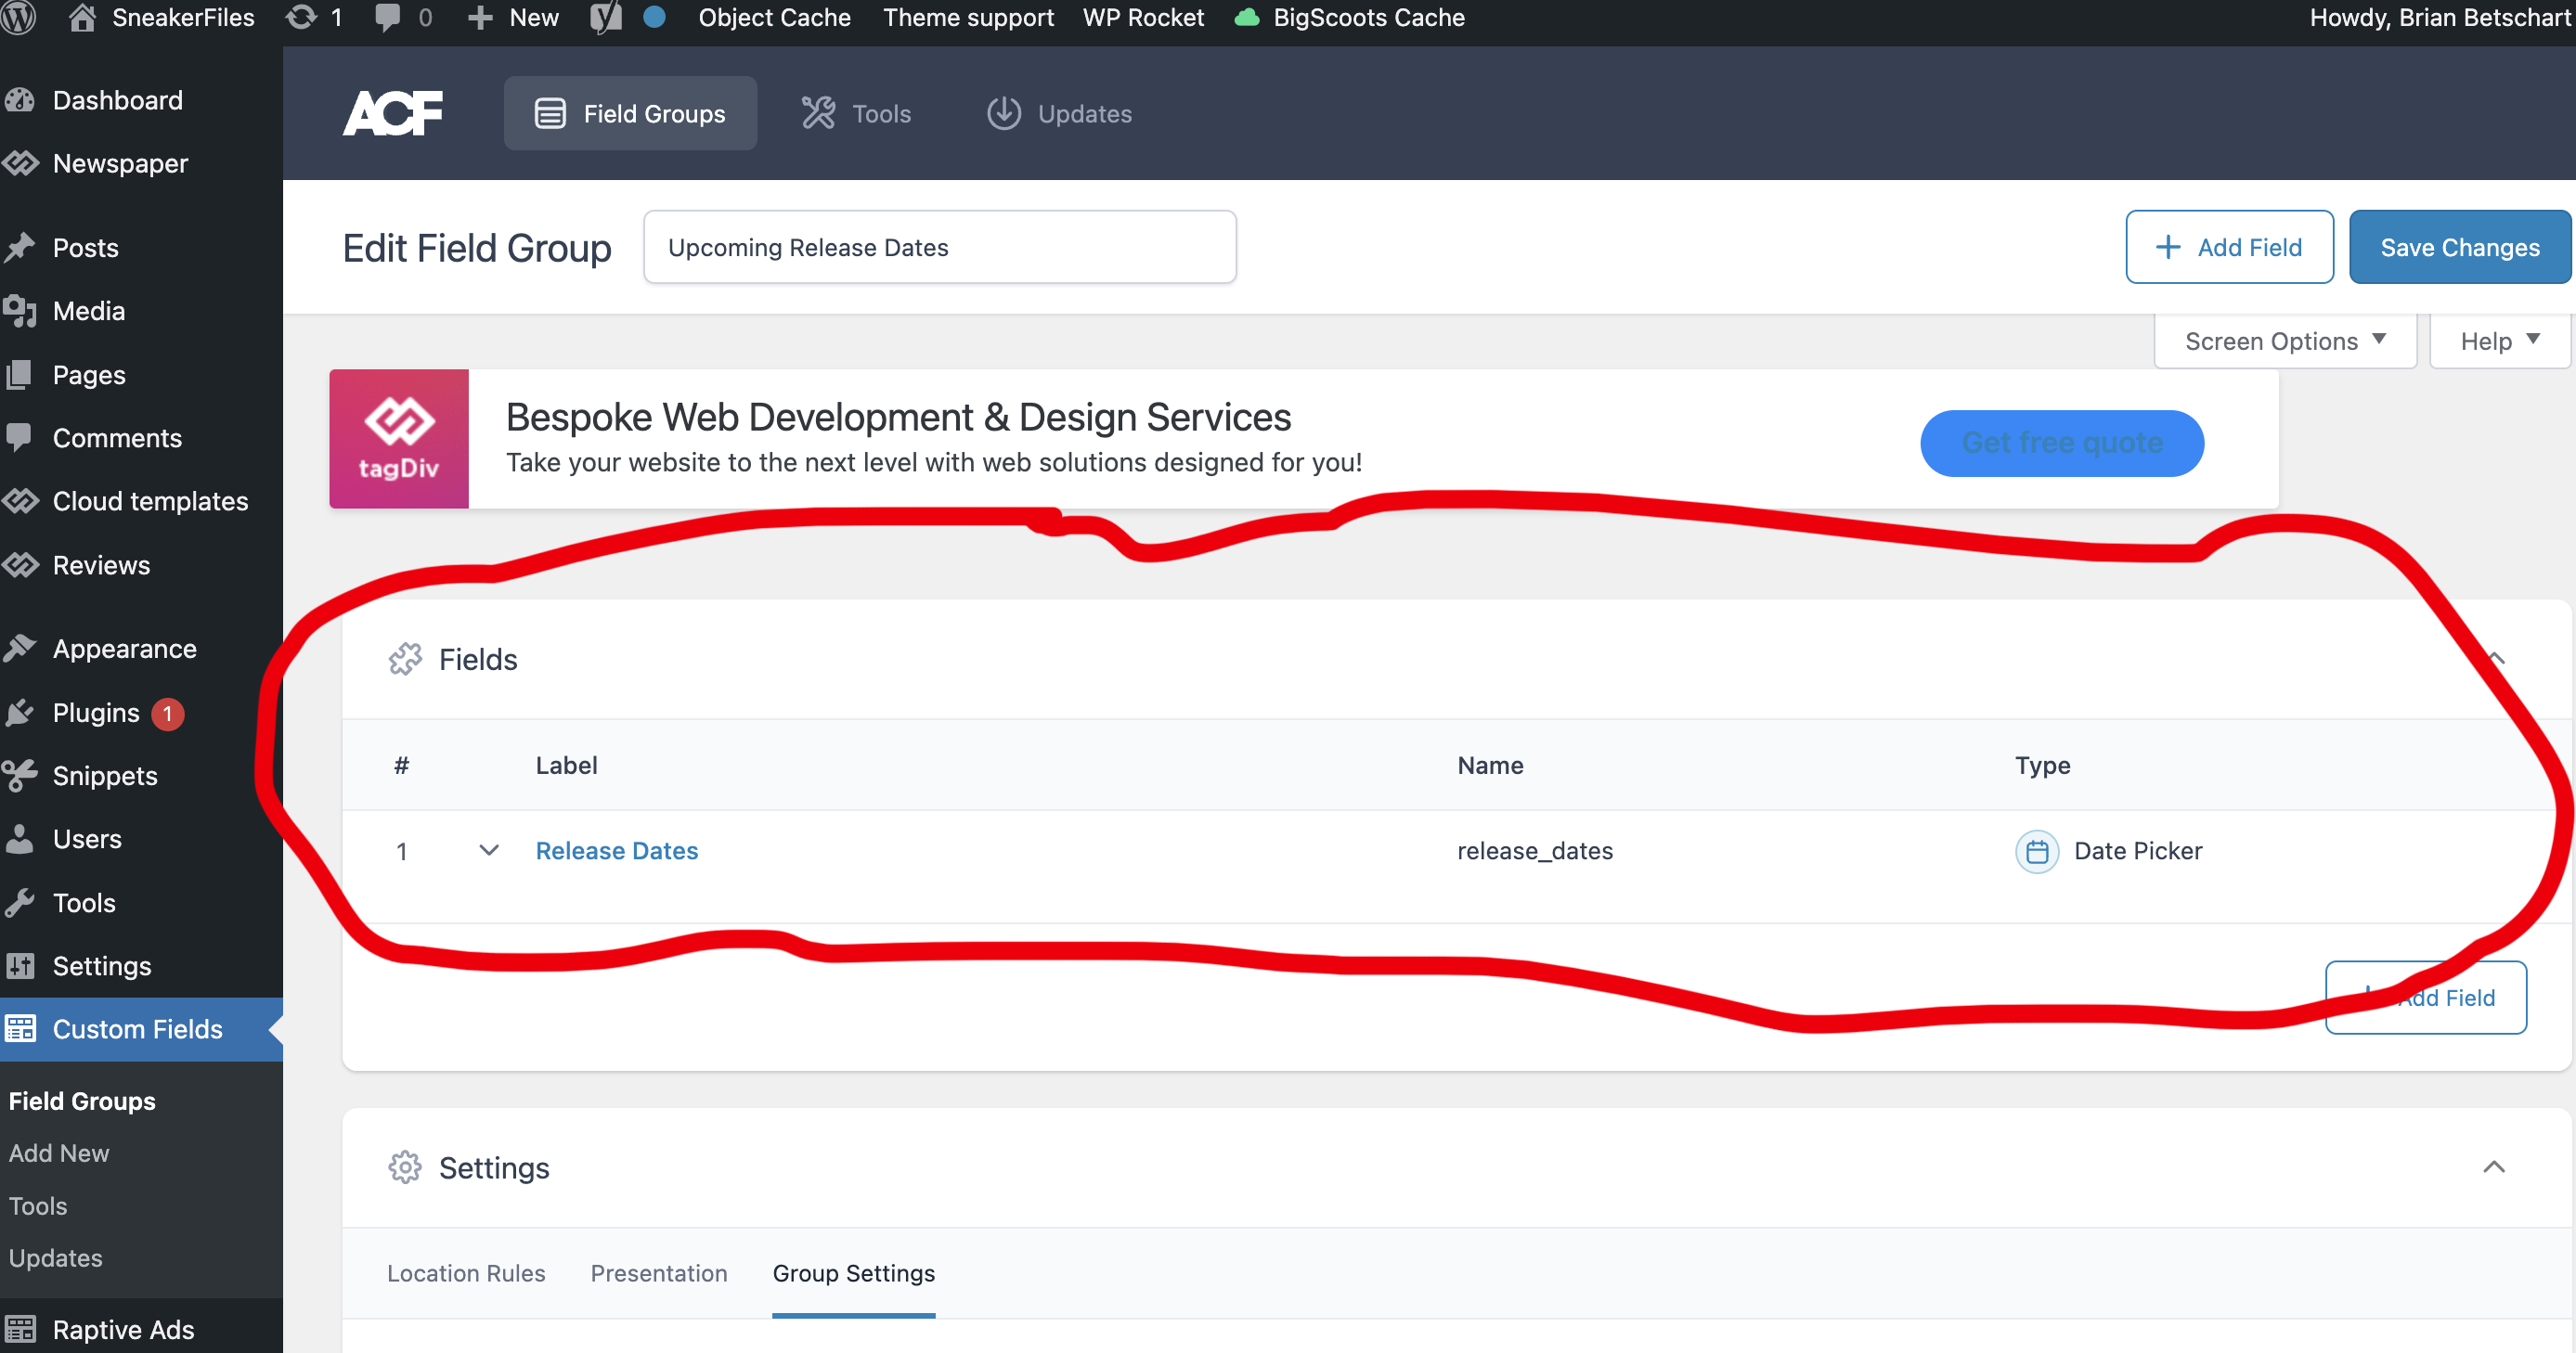This screenshot has height=1353, width=2576.
Task: Click the Type column header
Action: (x=2043, y=765)
